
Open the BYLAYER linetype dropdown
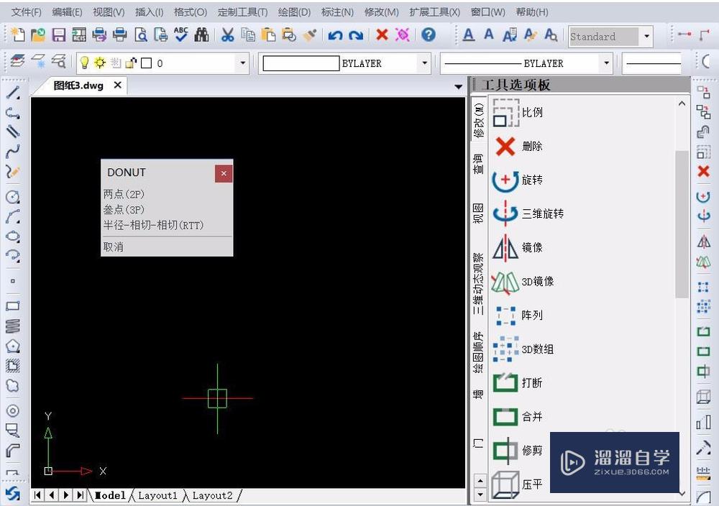pos(606,63)
